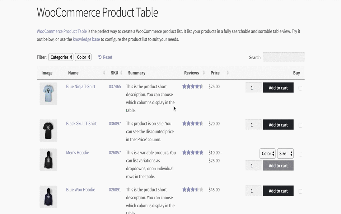Check the Buy checkbox for Blue Ninja T-Shirt
The width and height of the screenshot is (341, 214).
pos(300,87)
